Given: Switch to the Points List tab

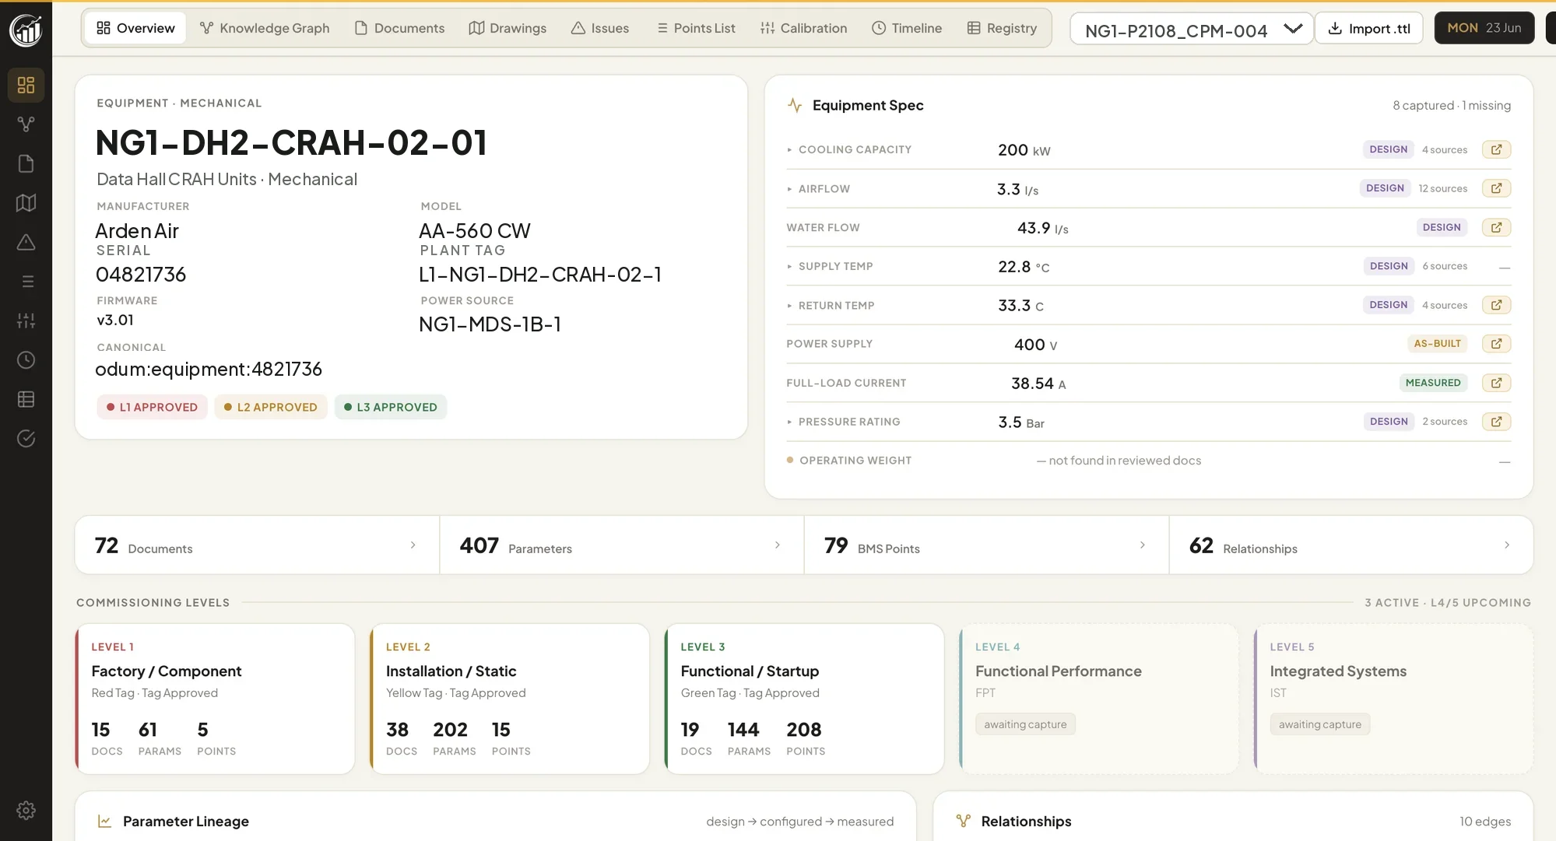Looking at the screenshot, I should click(x=696, y=28).
